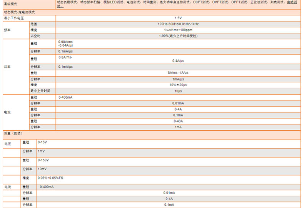Select the 1.5V voltage value cell

178,18
